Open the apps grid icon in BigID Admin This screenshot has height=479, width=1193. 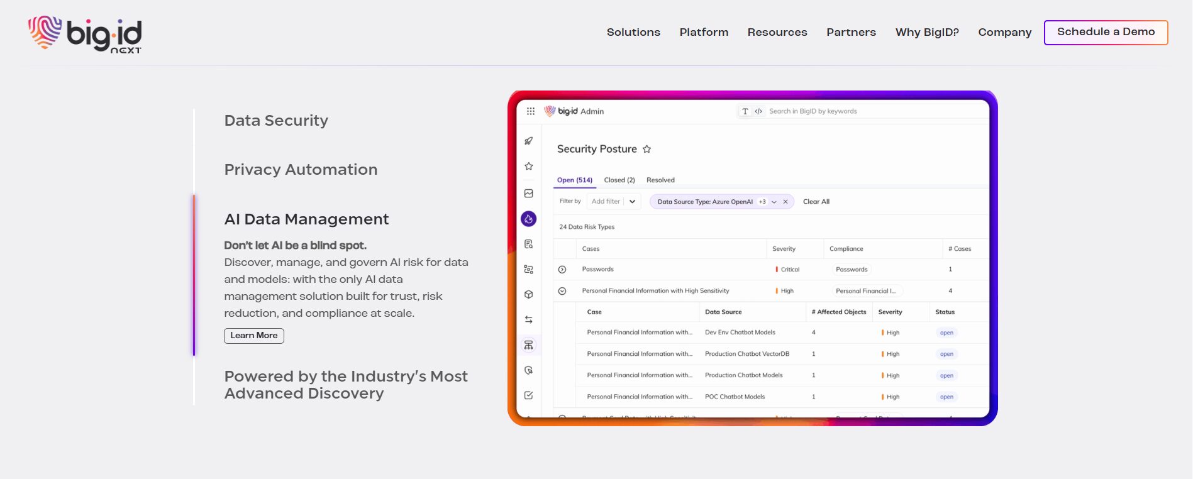(531, 111)
